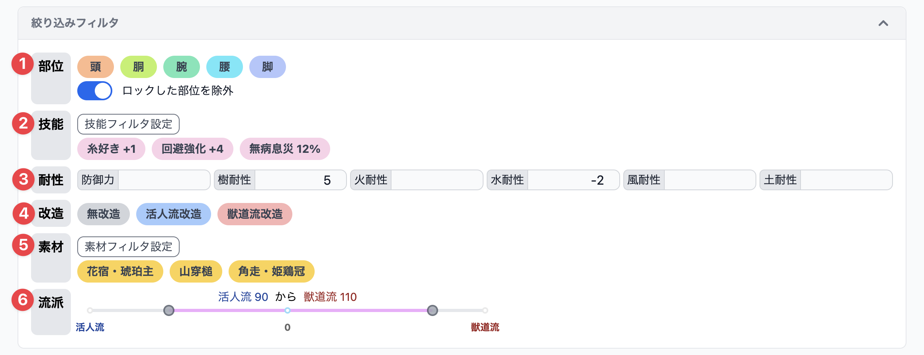Click the 防御力 input field
This screenshot has height=355, width=924.
pos(164,180)
